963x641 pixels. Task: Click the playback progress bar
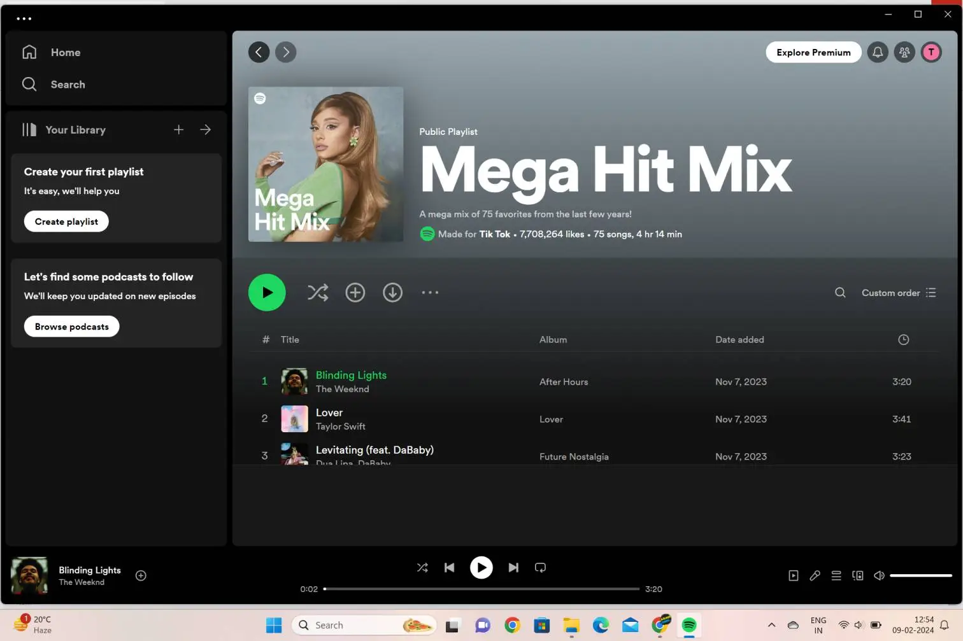tap(481, 589)
